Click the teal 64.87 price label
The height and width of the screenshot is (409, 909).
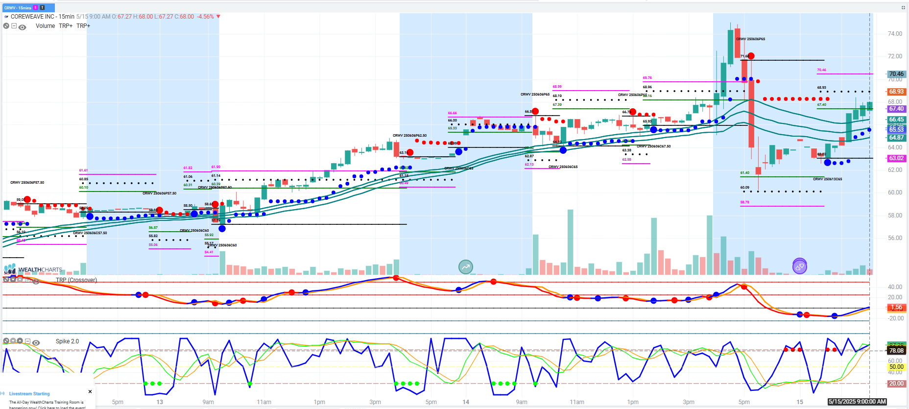(896, 138)
